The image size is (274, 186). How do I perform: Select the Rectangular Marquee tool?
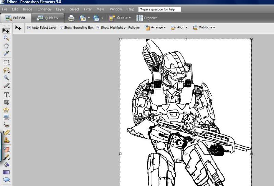coord(6,63)
